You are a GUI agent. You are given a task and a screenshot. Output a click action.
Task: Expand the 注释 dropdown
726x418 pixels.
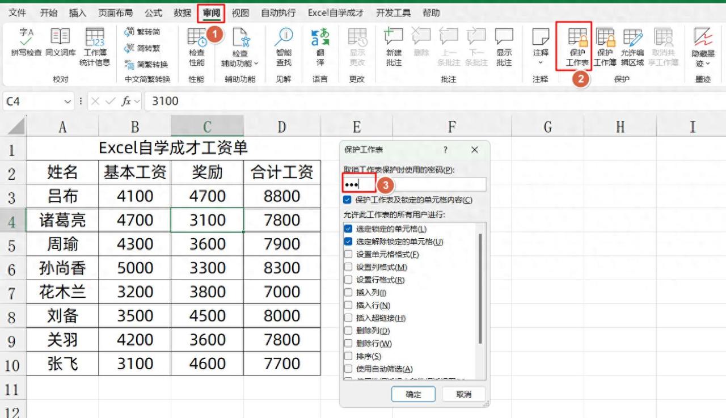click(541, 62)
